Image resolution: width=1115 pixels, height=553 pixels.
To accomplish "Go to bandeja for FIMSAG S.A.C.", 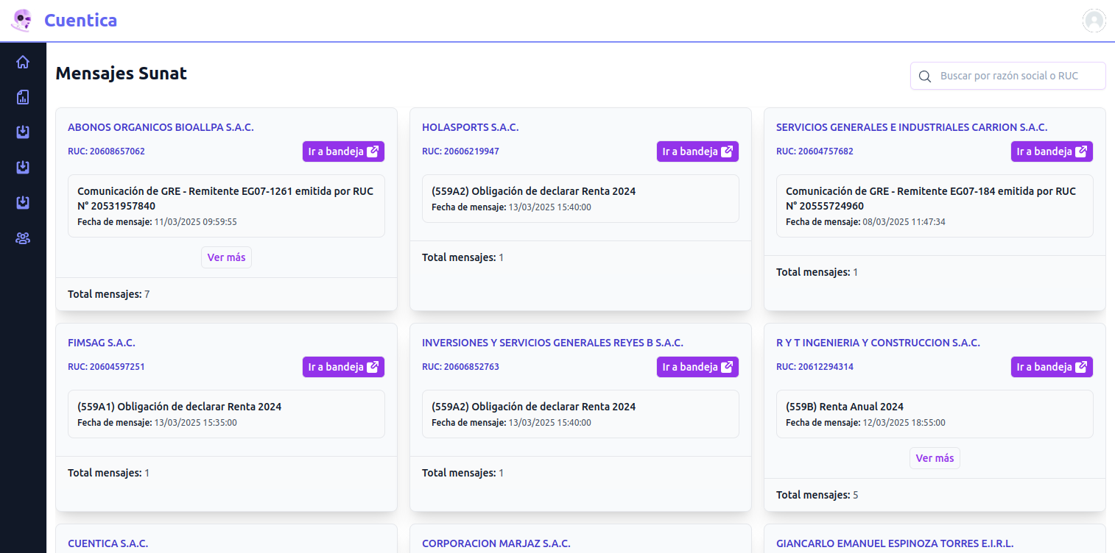I will click(x=343, y=367).
